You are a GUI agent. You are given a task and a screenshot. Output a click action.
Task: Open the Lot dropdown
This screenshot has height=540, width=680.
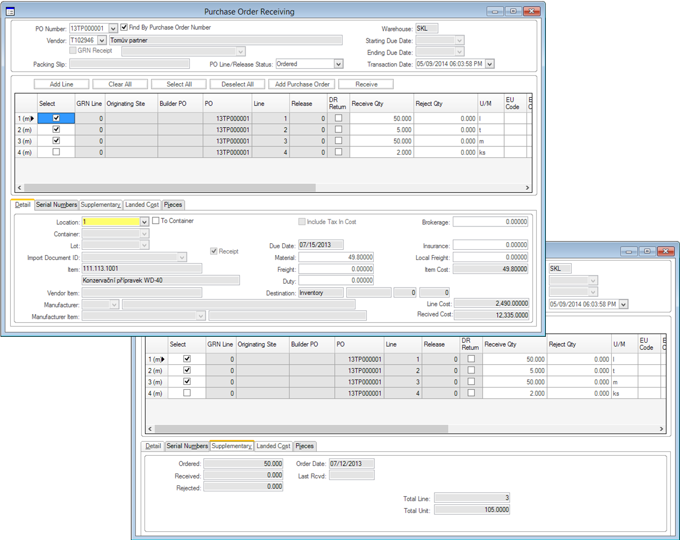[144, 245]
